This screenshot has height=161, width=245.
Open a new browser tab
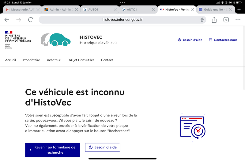pyautogui.click(x=239, y=10)
